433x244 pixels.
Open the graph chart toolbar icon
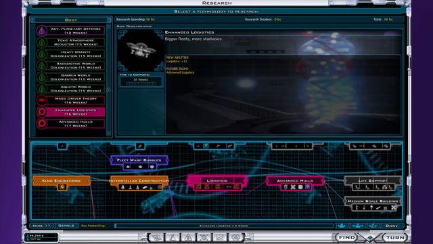point(220,237)
